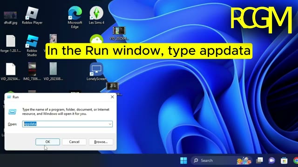
Task: Expand the Open field history dropdown
Action: coord(110,124)
